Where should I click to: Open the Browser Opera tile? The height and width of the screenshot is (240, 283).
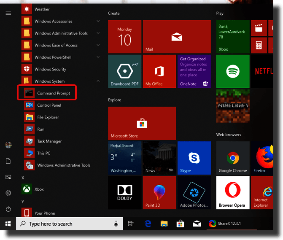click(x=233, y=192)
